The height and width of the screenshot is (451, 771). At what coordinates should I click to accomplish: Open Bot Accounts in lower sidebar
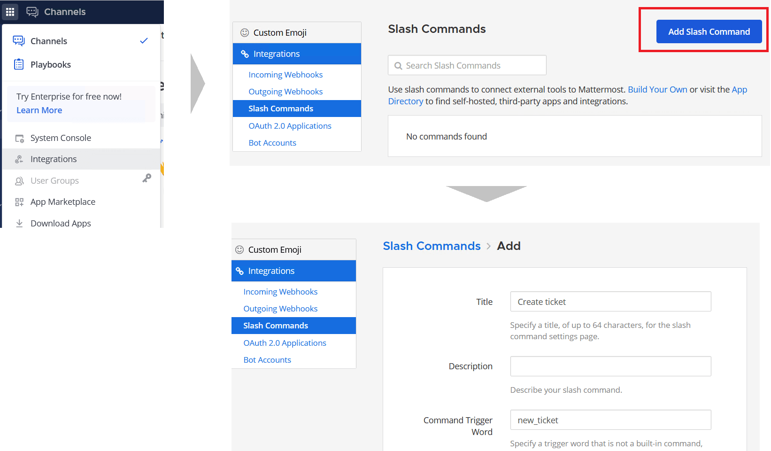267,360
